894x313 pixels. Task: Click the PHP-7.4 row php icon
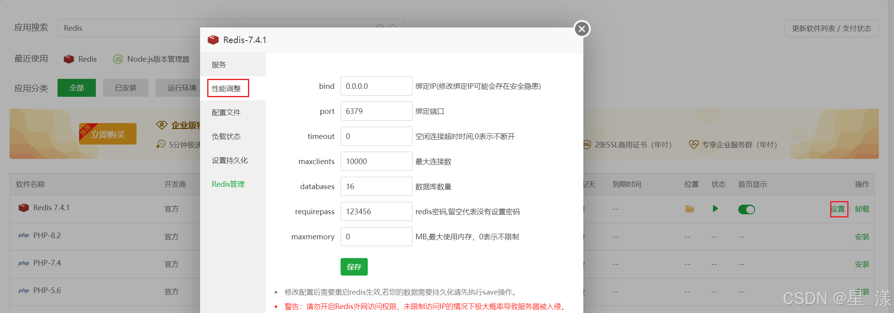pos(24,263)
